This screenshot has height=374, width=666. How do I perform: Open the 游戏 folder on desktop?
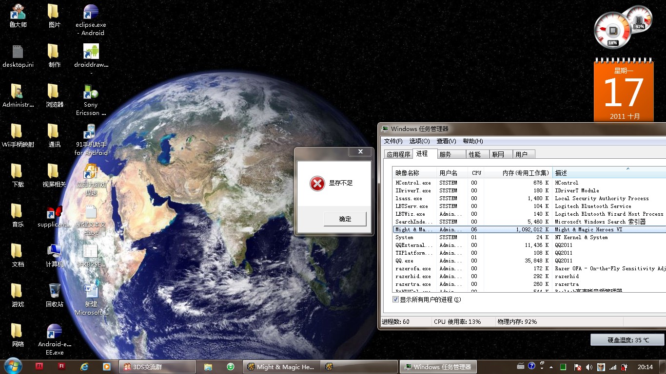pyautogui.click(x=17, y=292)
